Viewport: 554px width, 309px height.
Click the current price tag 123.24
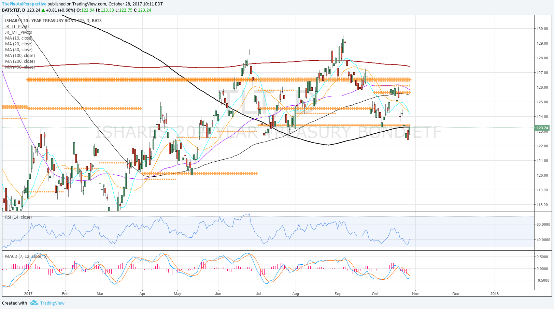[542, 128]
